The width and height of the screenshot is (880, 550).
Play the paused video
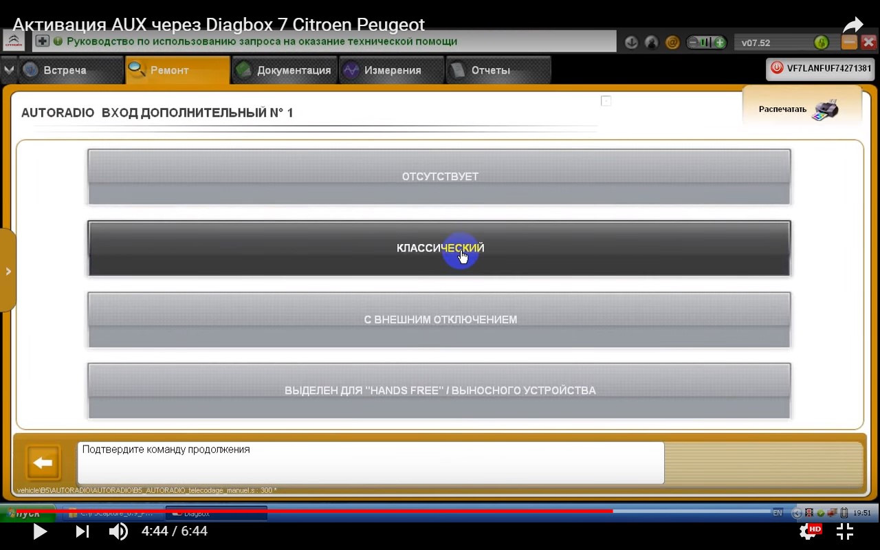40,531
